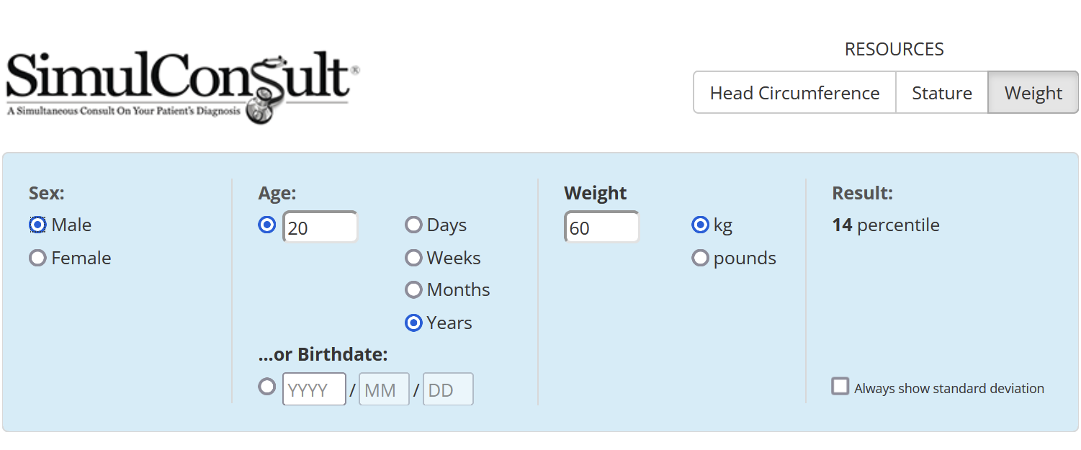Click the birth day DD field
1081x450 pixels.
[x=447, y=390]
